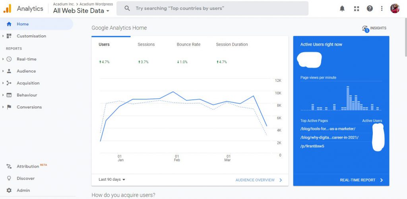Click the Customisation dashboard icon
This screenshot has width=407, height=199.
tap(9, 36)
